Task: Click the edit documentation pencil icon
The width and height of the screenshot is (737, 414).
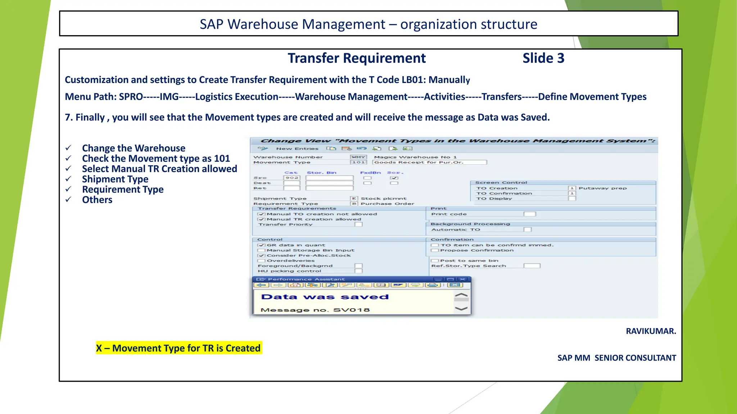Action: pos(330,285)
